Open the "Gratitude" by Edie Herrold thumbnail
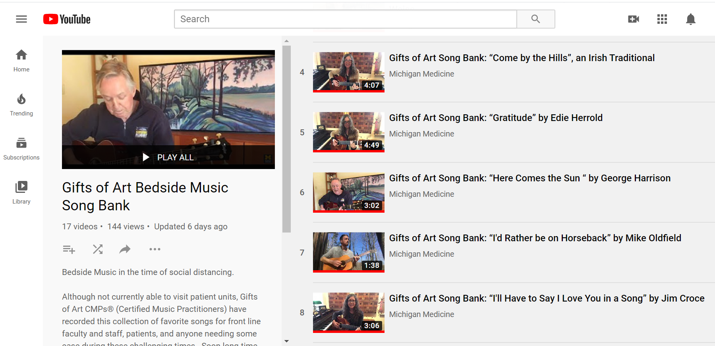Screen dimensions: 715x346 [349, 132]
